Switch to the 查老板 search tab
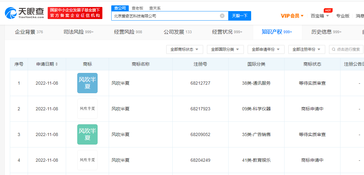Screen dimensions: 364x175 (137, 8)
